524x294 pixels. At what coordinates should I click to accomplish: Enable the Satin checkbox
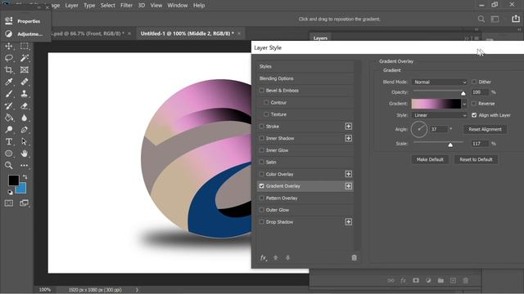coord(262,162)
